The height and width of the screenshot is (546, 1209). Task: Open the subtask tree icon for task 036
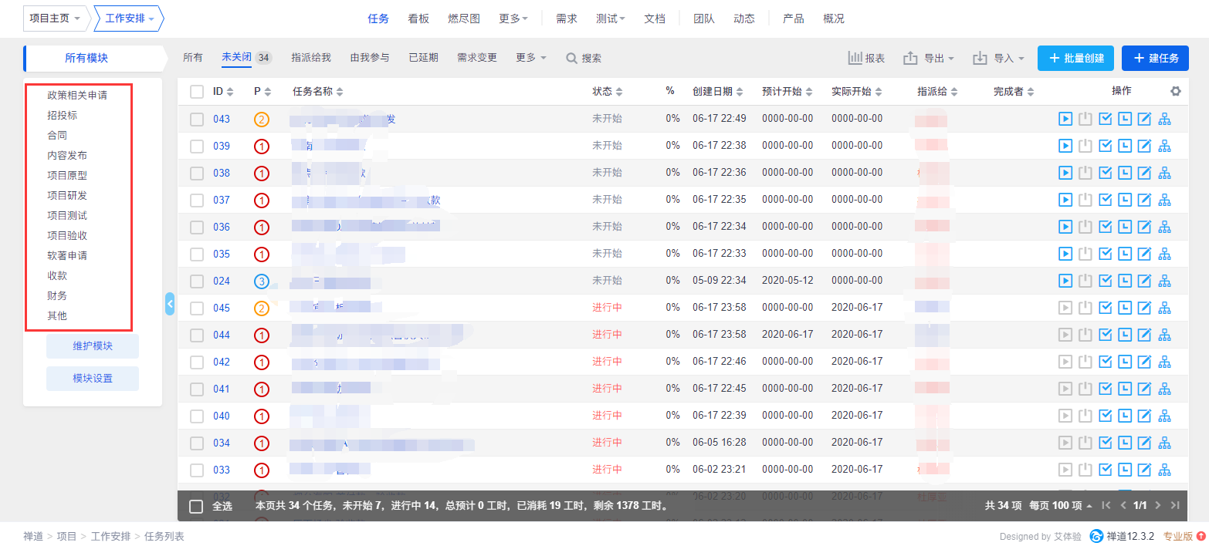[1165, 227]
